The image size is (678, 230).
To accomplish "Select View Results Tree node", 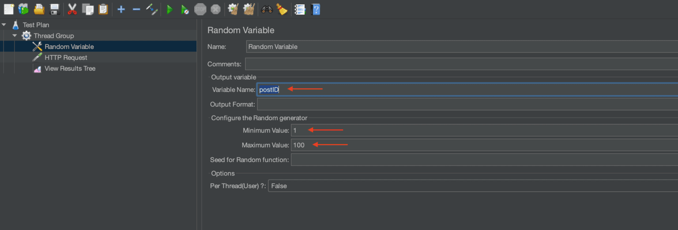I will [70, 69].
